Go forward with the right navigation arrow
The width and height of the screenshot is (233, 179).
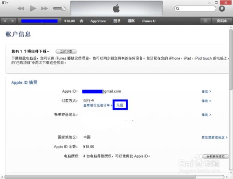[13, 21]
